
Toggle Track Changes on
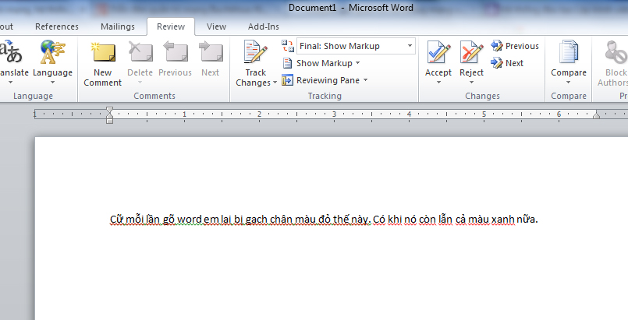pos(255,55)
